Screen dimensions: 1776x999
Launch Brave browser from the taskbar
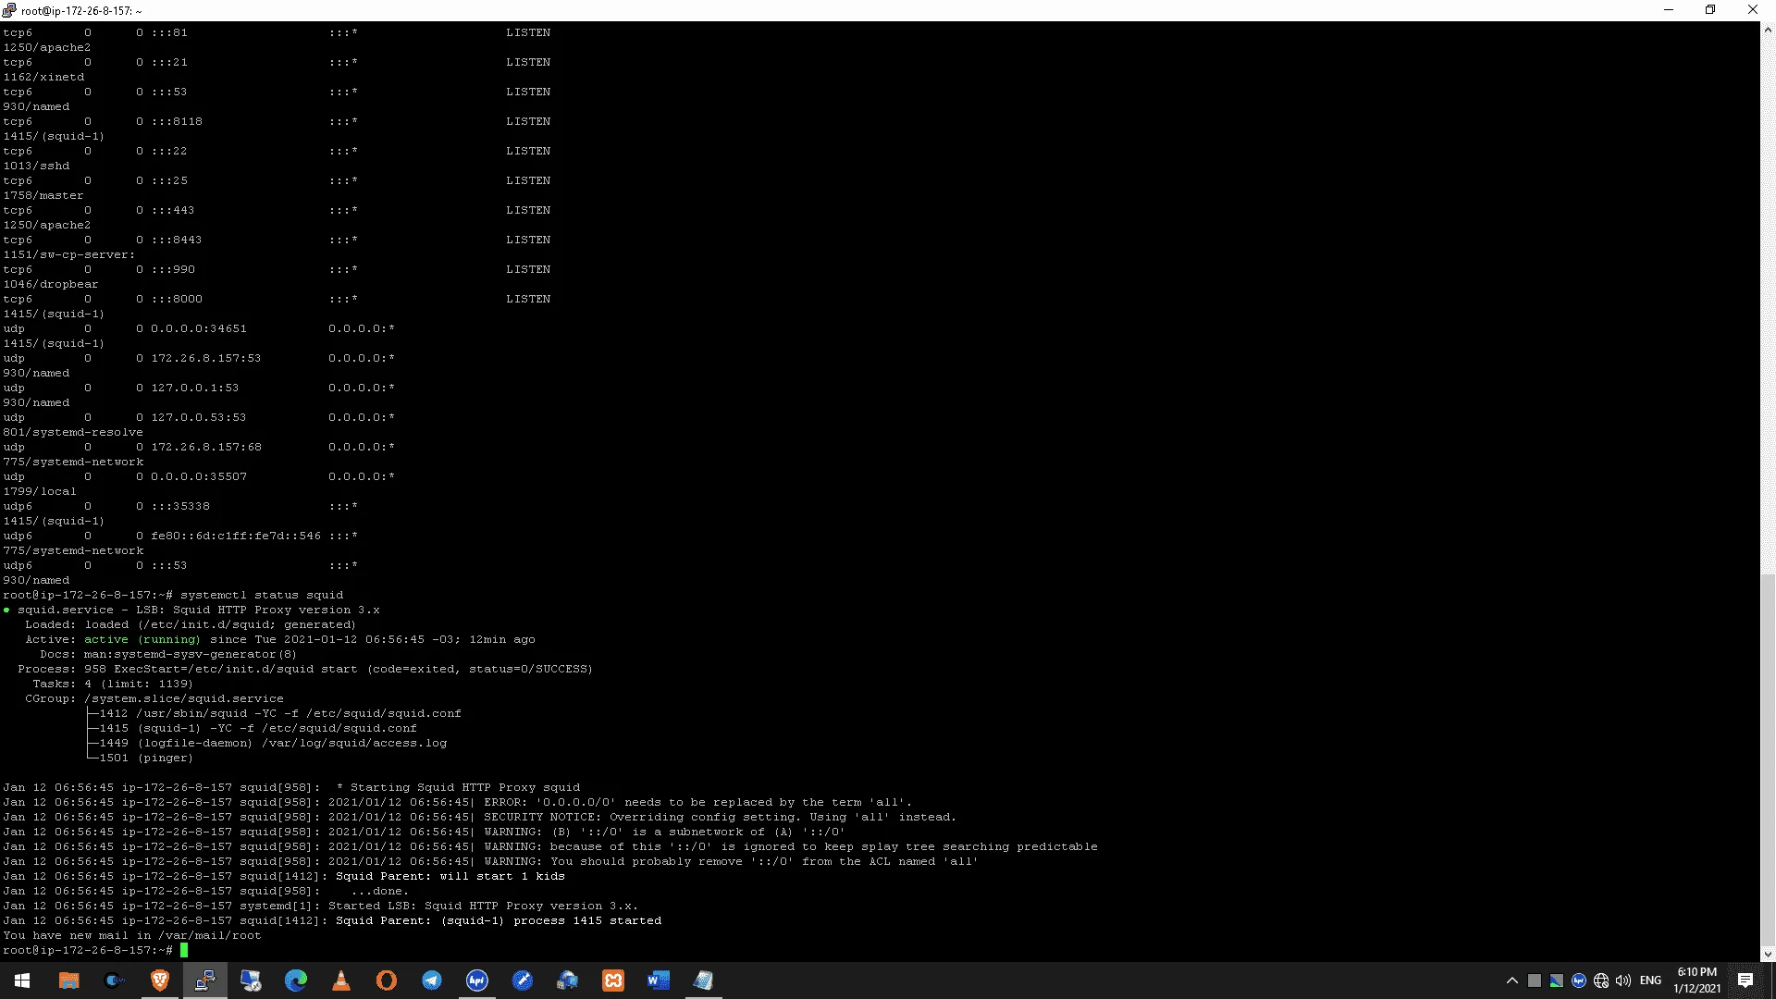[159, 980]
